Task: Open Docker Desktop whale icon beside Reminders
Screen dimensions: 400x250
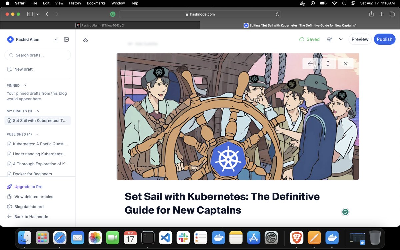Action: (x=218, y=238)
